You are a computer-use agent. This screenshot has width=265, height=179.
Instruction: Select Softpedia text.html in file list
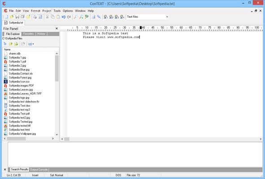pyautogui.click(x=19, y=130)
